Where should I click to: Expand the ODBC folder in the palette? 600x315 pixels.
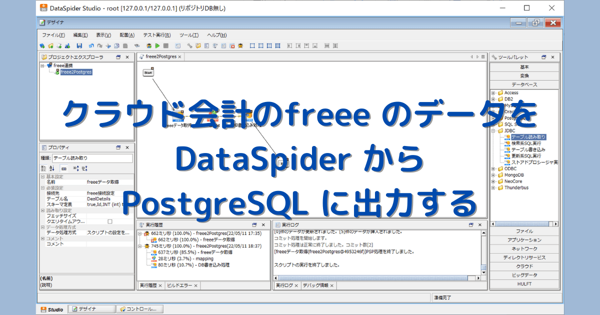point(493,168)
